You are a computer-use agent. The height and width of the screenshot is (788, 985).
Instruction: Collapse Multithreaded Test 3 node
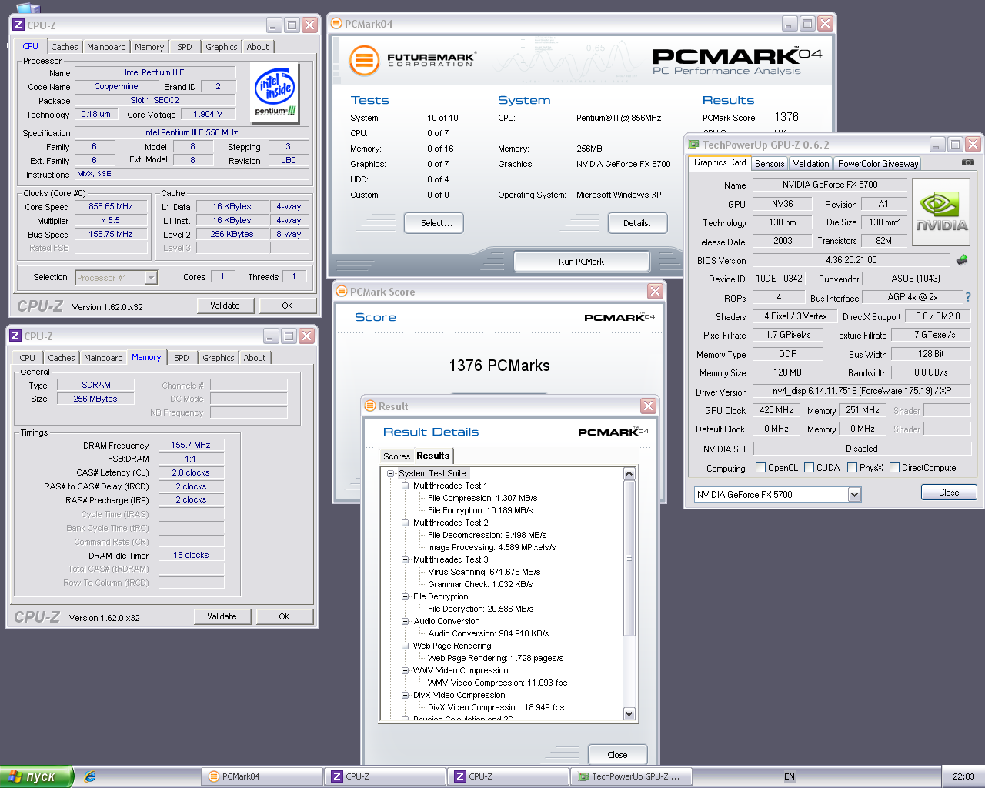click(405, 559)
